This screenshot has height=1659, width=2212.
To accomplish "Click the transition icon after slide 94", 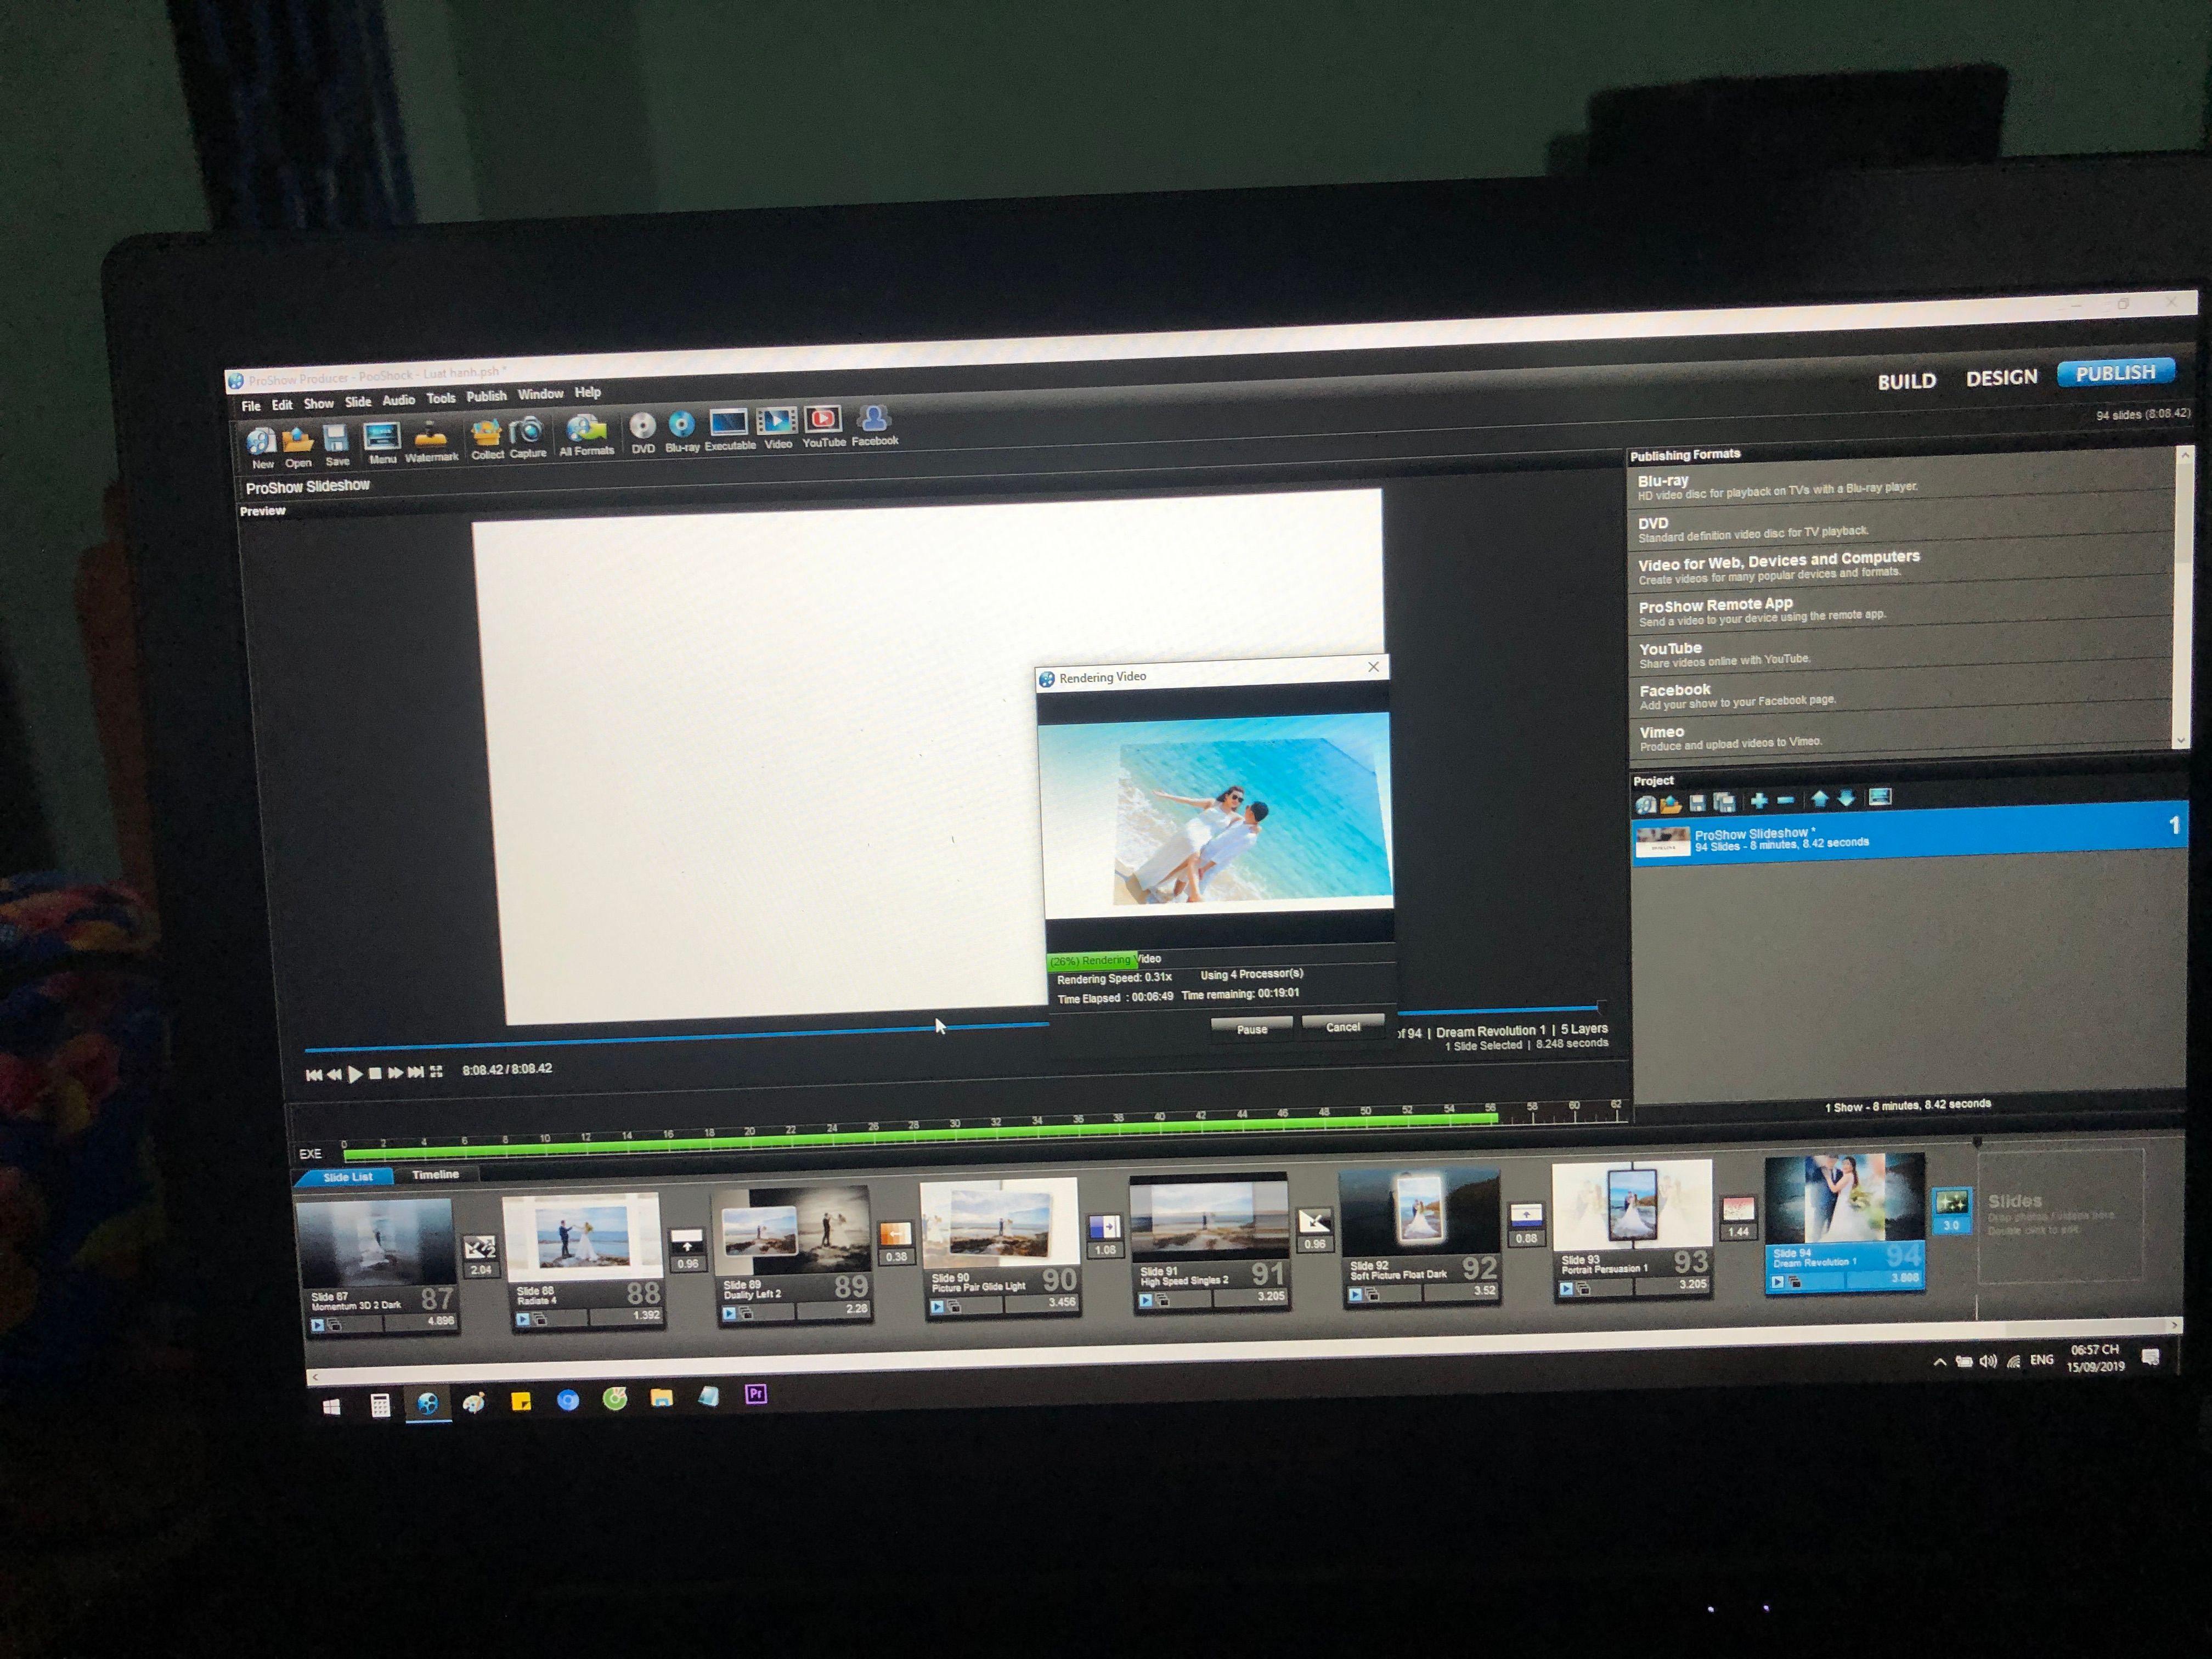I will pyautogui.click(x=1951, y=1203).
